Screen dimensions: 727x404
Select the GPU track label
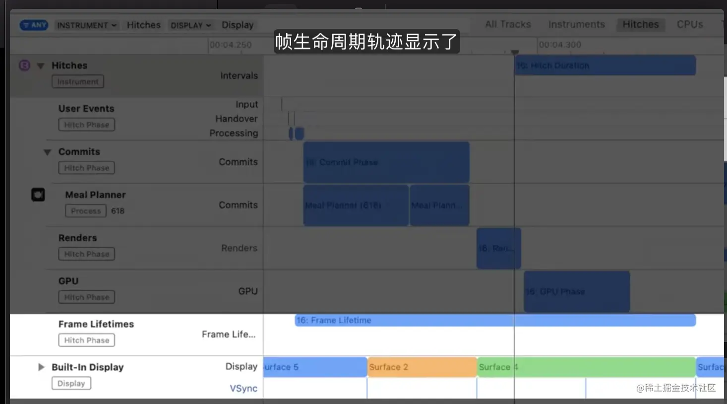(68, 281)
